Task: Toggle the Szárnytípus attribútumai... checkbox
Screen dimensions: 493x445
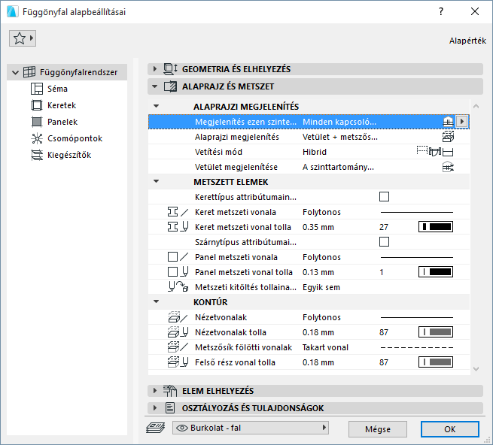Action: point(384,242)
